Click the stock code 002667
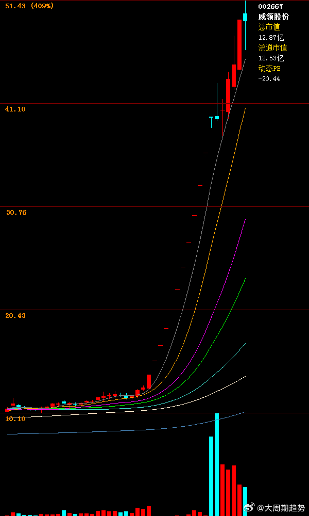This screenshot has height=516, width=309. tap(270, 6)
